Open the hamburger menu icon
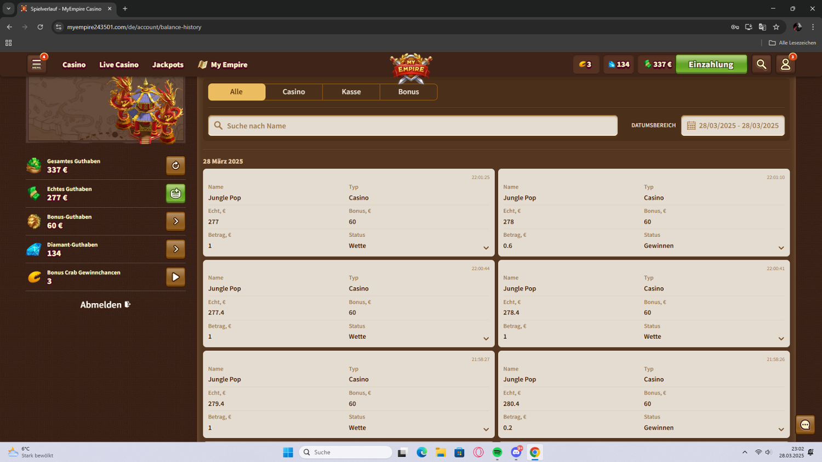Image resolution: width=822 pixels, height=462 pixels. tap(37, 65)
